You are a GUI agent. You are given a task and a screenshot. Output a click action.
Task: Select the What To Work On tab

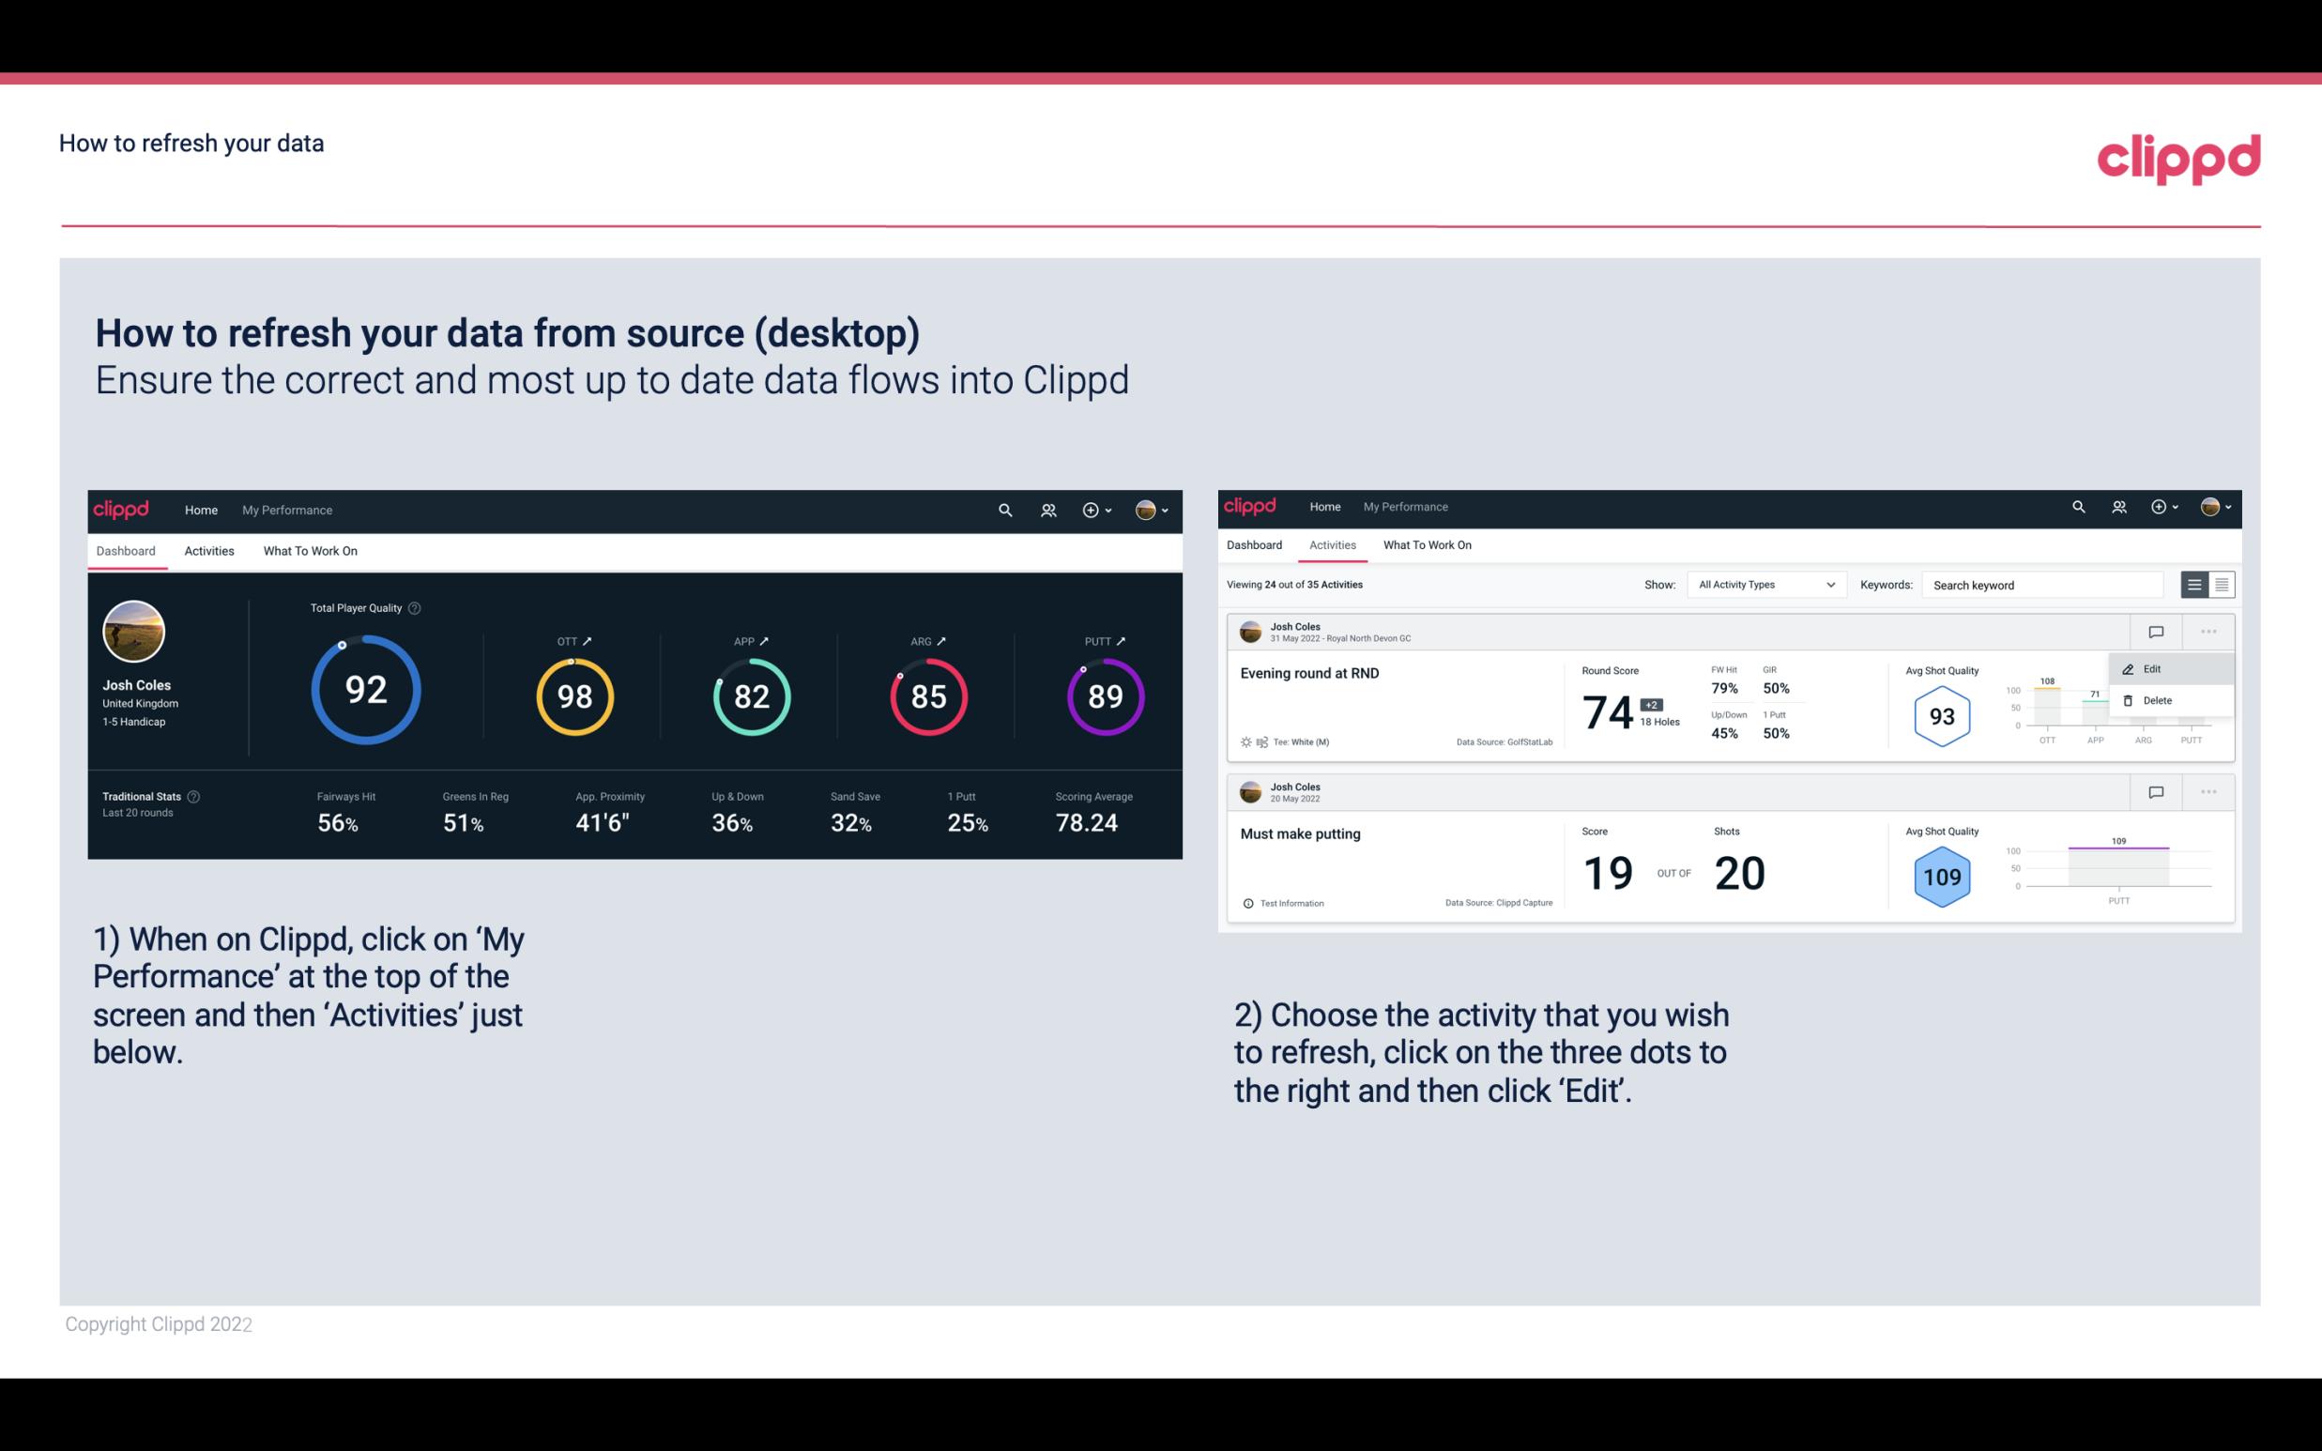(310, 550)
